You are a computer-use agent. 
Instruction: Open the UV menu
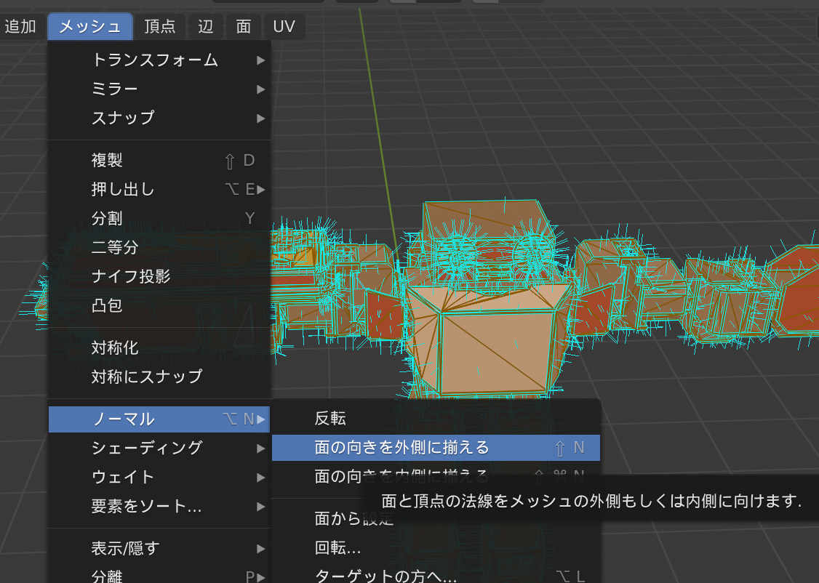pos(284,27)
